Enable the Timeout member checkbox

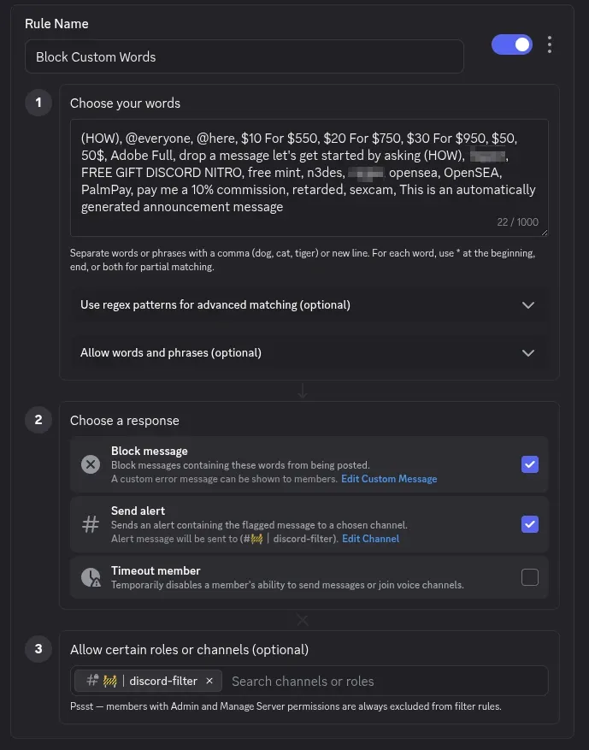(530, 577)
